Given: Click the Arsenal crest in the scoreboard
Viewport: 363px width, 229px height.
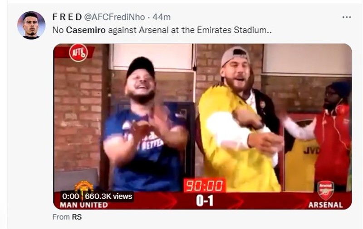Looking at the screenshot, I should click(325, 191).
